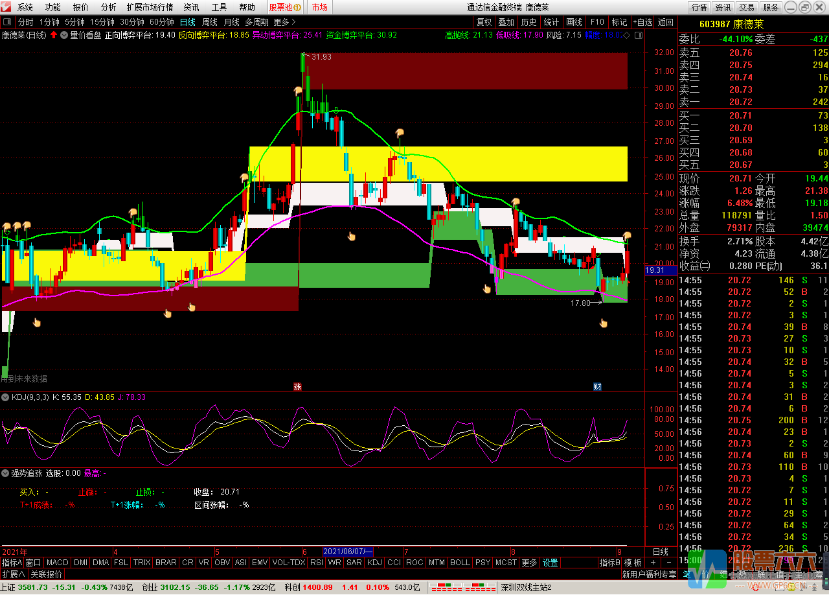This screenshot has height=595, width=829.
Task: Open 多周期 multi-period view
Action: (257, 22)
